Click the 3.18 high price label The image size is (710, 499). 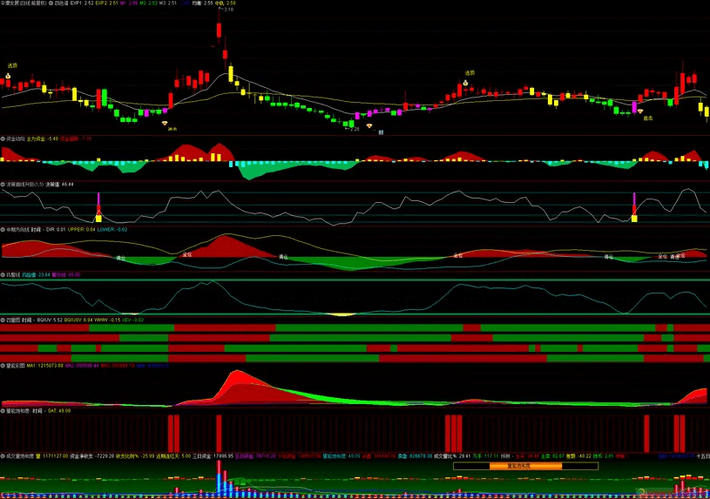point(229,10)
